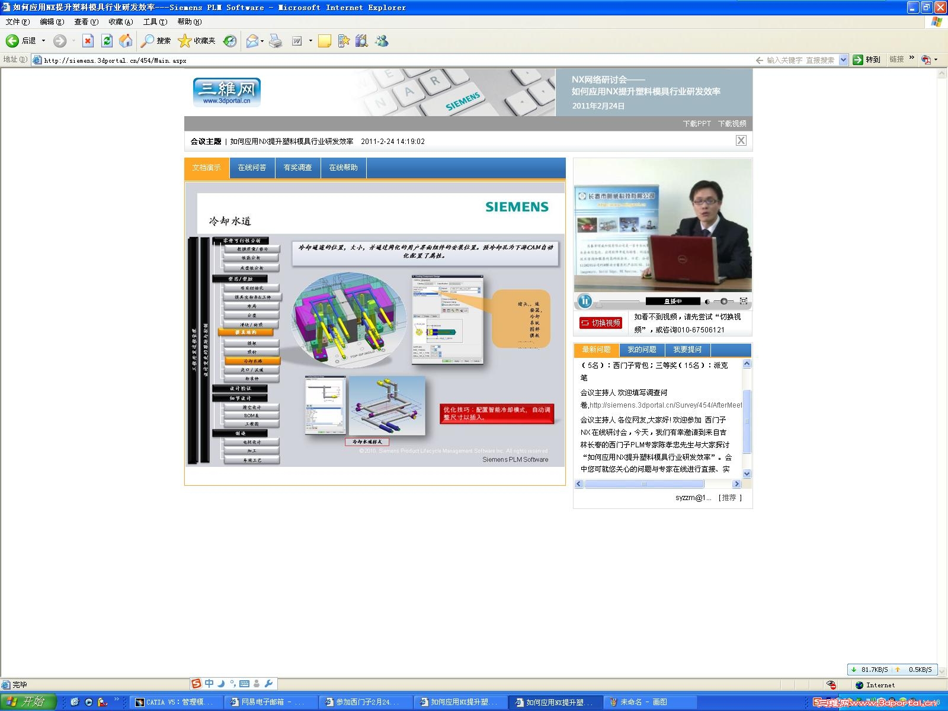
Task: Switch to the 有奖调查 tab
Action: pos(297,168)
